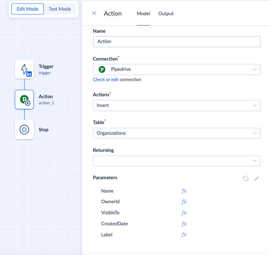
Task: Open the Model tab
Action: coord(143,14)
